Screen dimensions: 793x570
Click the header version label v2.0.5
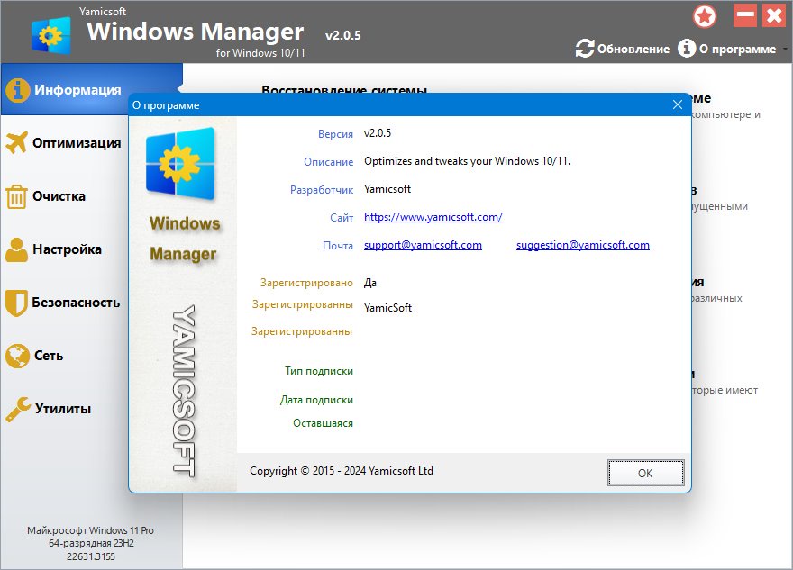[343, 35]
